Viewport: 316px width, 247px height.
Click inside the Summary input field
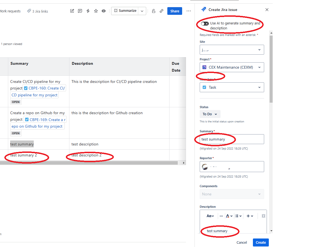(232, 139)
